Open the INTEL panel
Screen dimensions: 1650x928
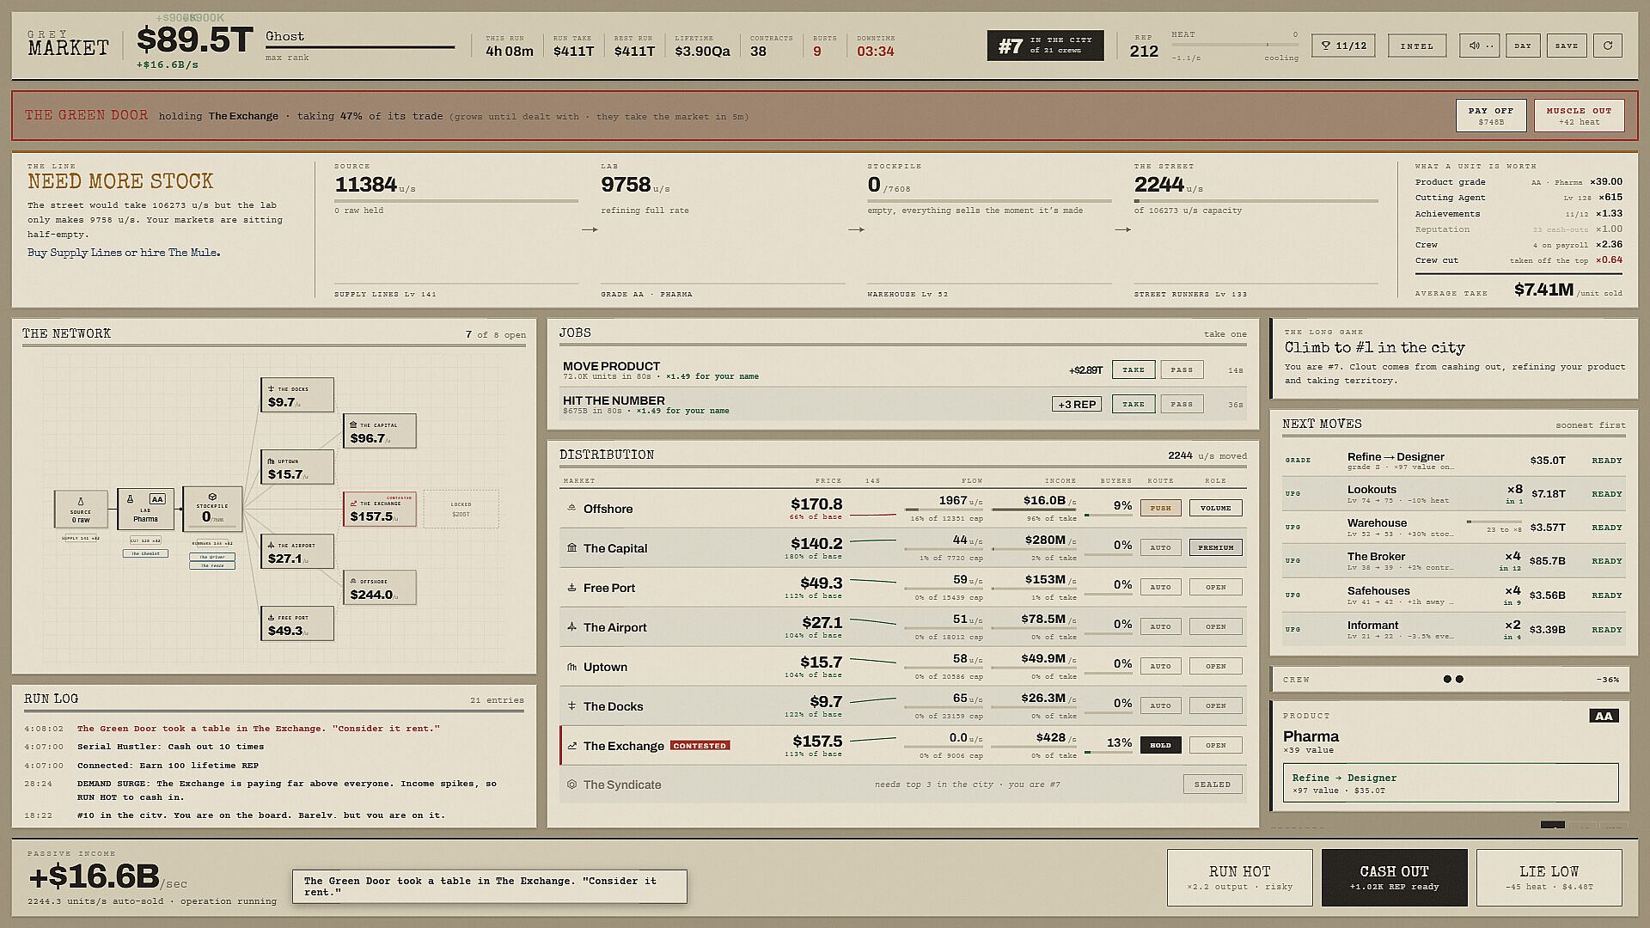(x=1416, y=46)
